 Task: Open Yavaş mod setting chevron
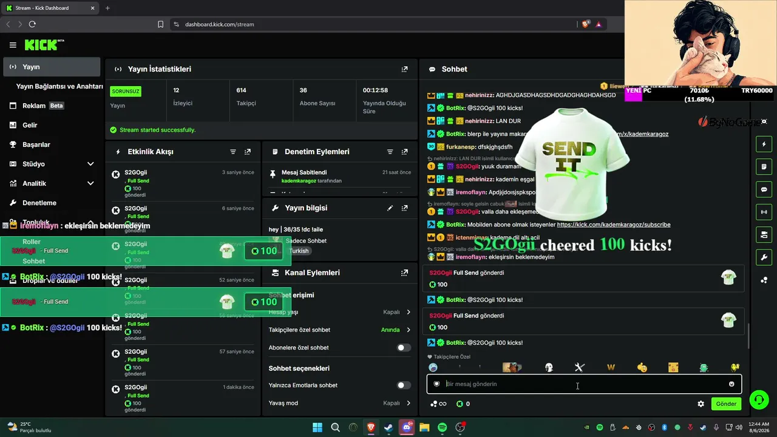coord(408,403)
